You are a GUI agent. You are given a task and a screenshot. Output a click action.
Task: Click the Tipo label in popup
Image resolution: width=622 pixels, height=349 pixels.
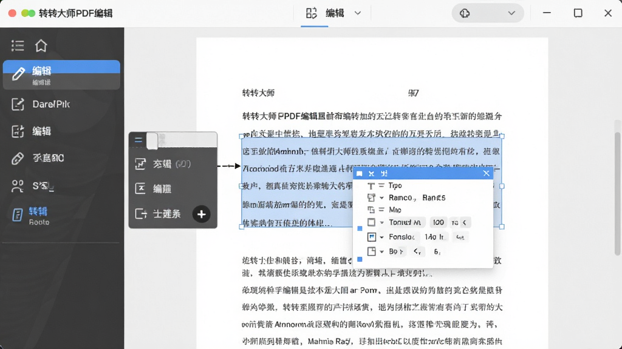click(395, 185)
